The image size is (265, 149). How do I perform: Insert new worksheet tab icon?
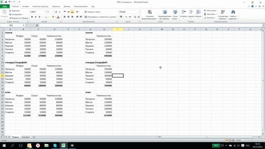[34, 137]
